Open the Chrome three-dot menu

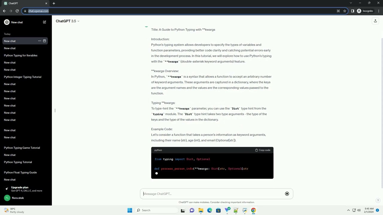click(379, 11)
